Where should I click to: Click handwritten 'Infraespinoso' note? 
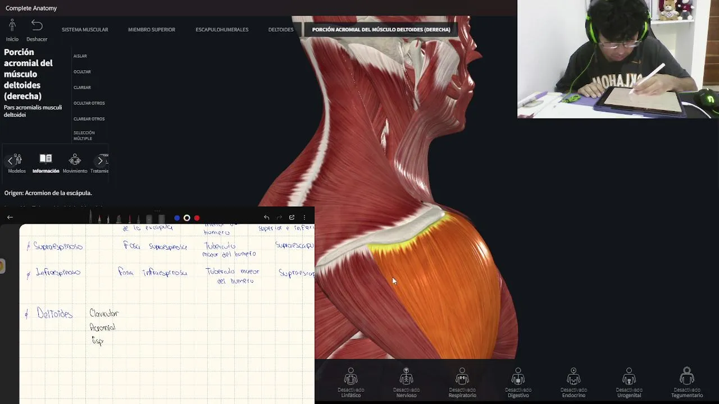pos(58,273)
